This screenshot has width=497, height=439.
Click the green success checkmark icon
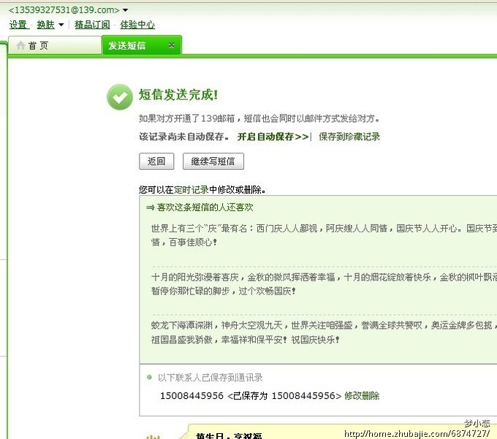tap(120, 97)
